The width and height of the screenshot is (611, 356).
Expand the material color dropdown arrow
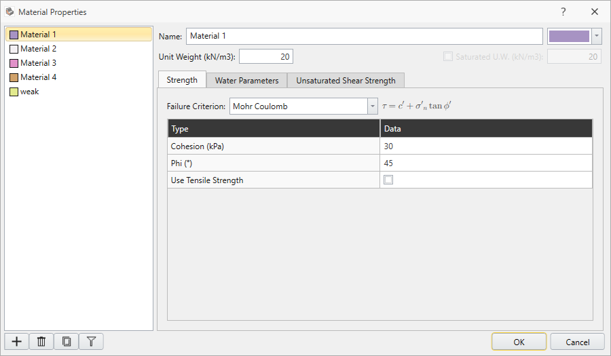click(x=597, y=36)
